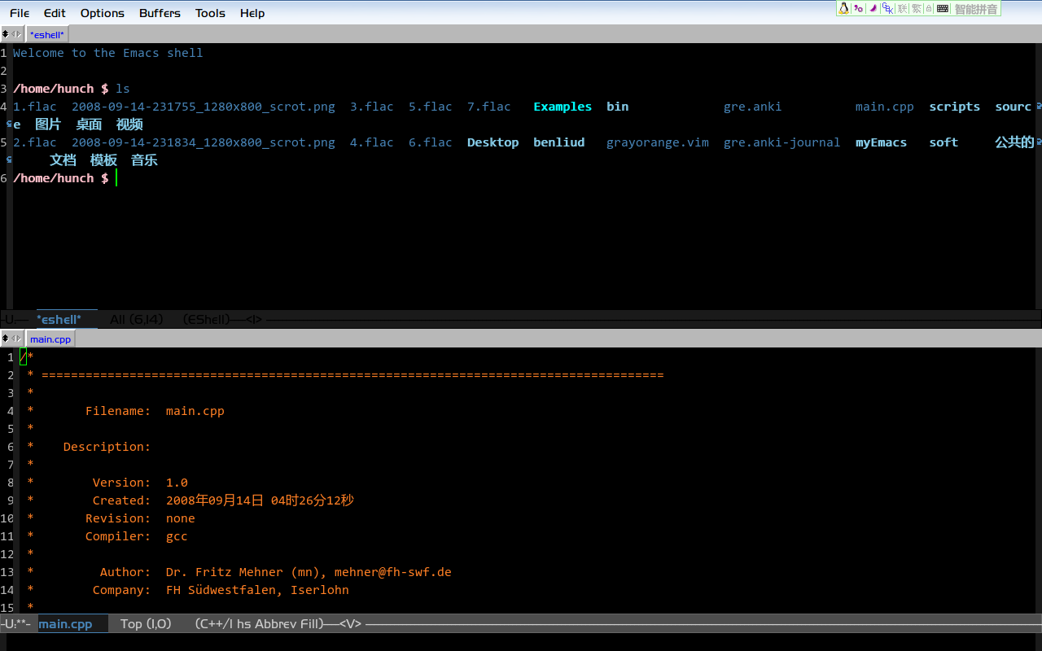Image resolution: width=1042 pixels, height=651 pixels.
Task: Toggle punctuation mode icon in input method bar
Action: coord(858,8)
